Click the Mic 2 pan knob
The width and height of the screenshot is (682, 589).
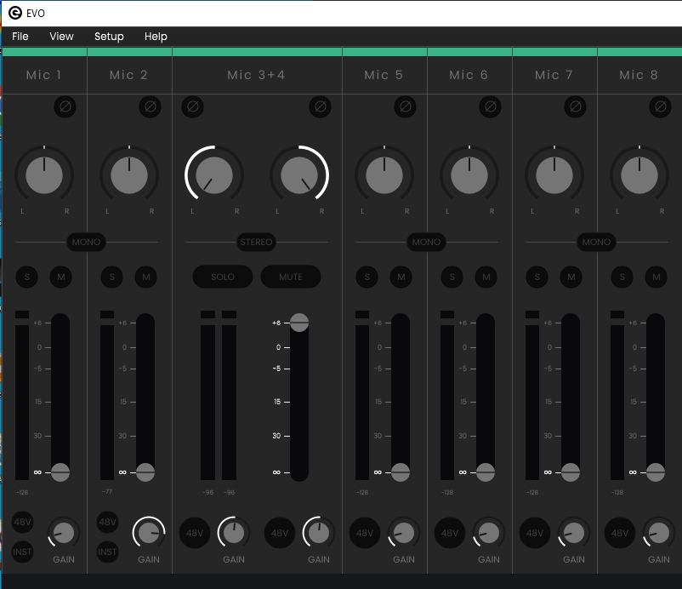tap(129, 175)
